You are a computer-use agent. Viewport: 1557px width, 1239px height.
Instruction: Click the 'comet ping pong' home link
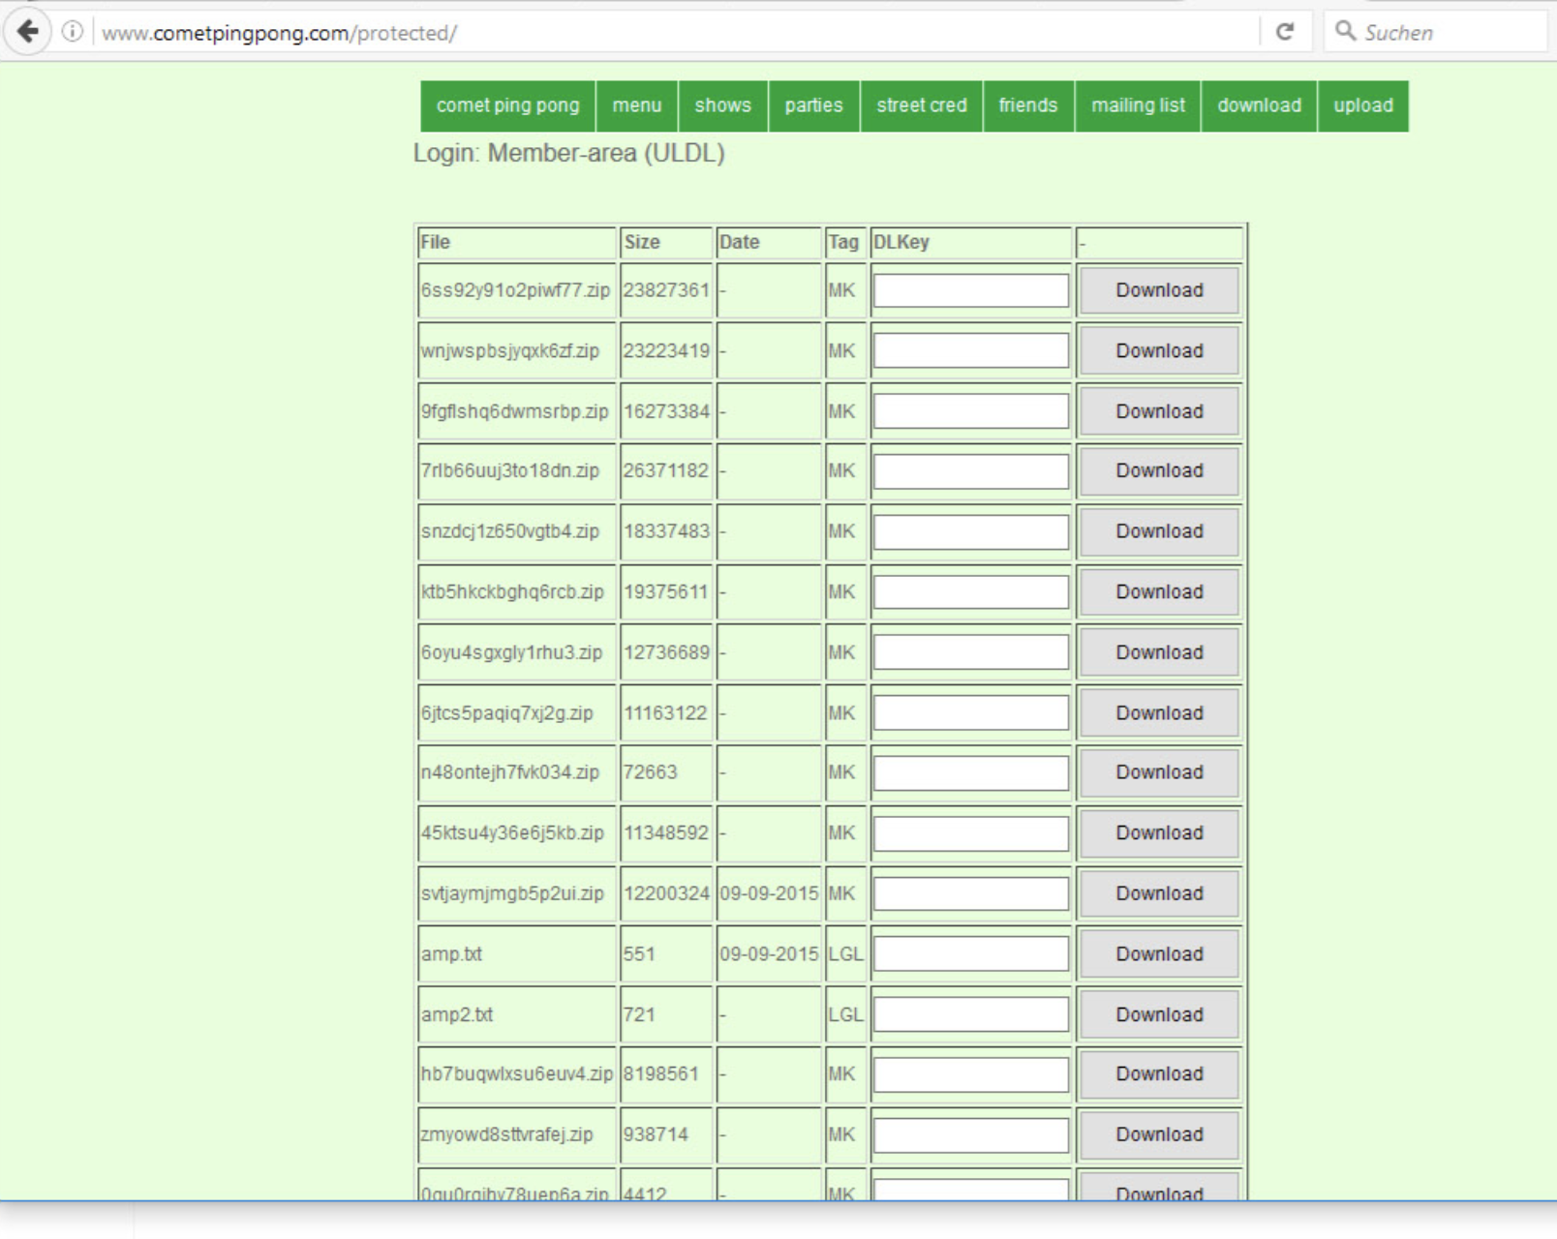coord(507,106)
